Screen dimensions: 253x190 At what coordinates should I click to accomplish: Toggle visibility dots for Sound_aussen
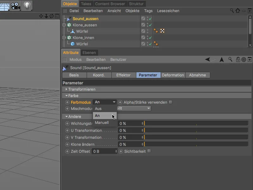[x=147, y=19]
